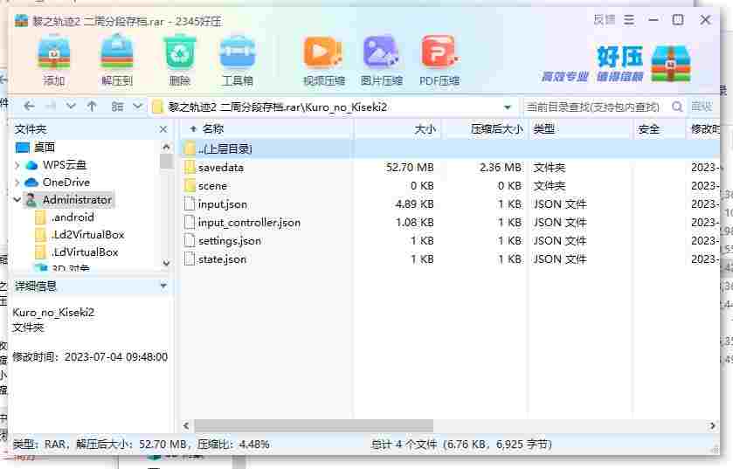Screen dimensions: 733x469
Task: Click the status bar compression ratio text
Action: click(x=233, y=445)
